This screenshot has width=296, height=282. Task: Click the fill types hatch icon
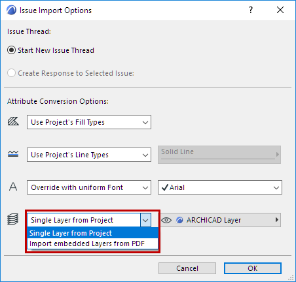tap(13, 121)
